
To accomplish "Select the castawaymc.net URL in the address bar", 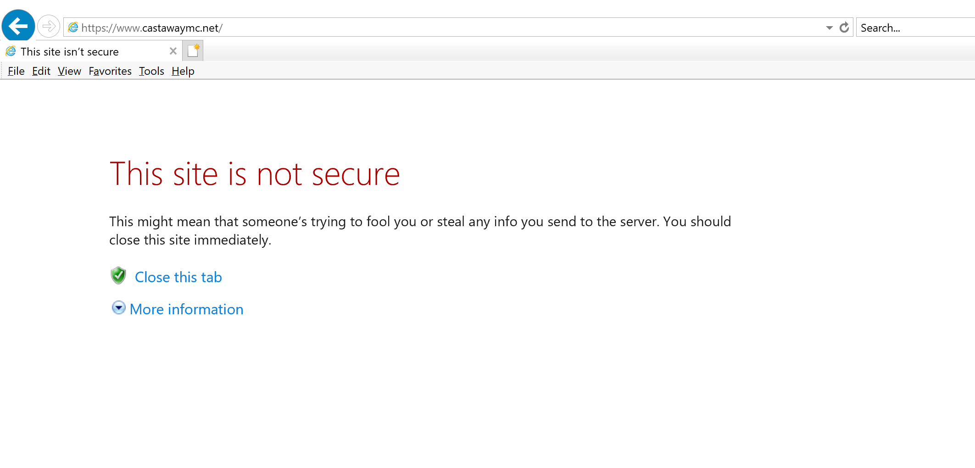I will [152, 28].
